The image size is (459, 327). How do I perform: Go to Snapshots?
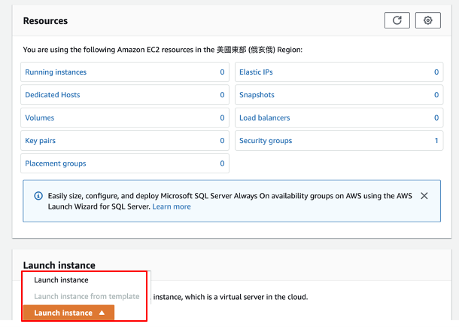tap(257, 95)
